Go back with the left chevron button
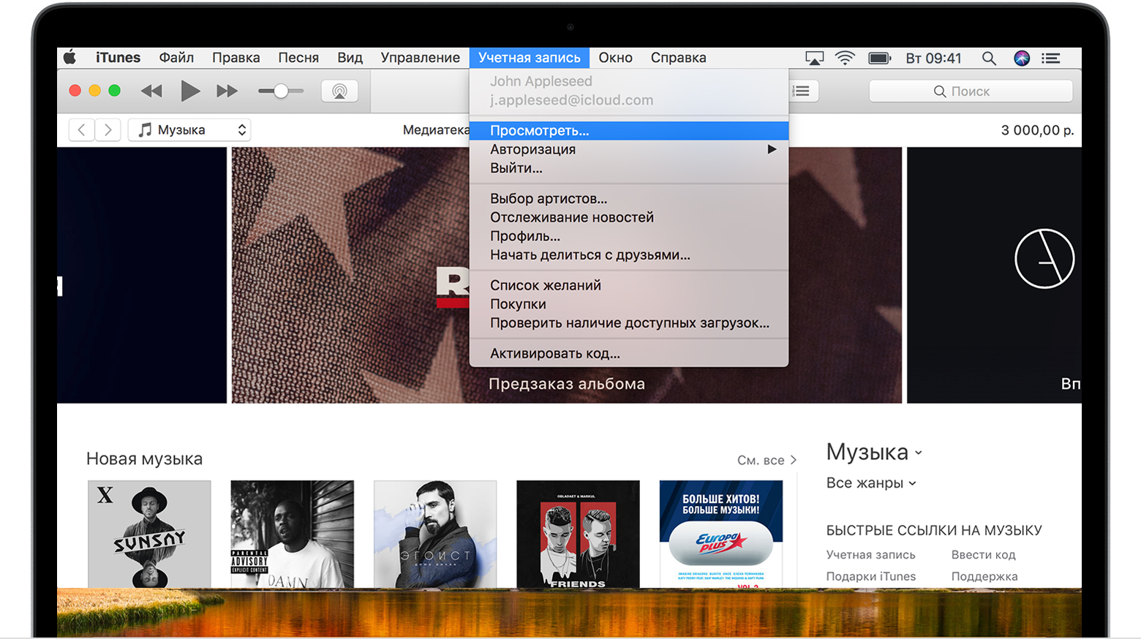 [x=82, y=130]
